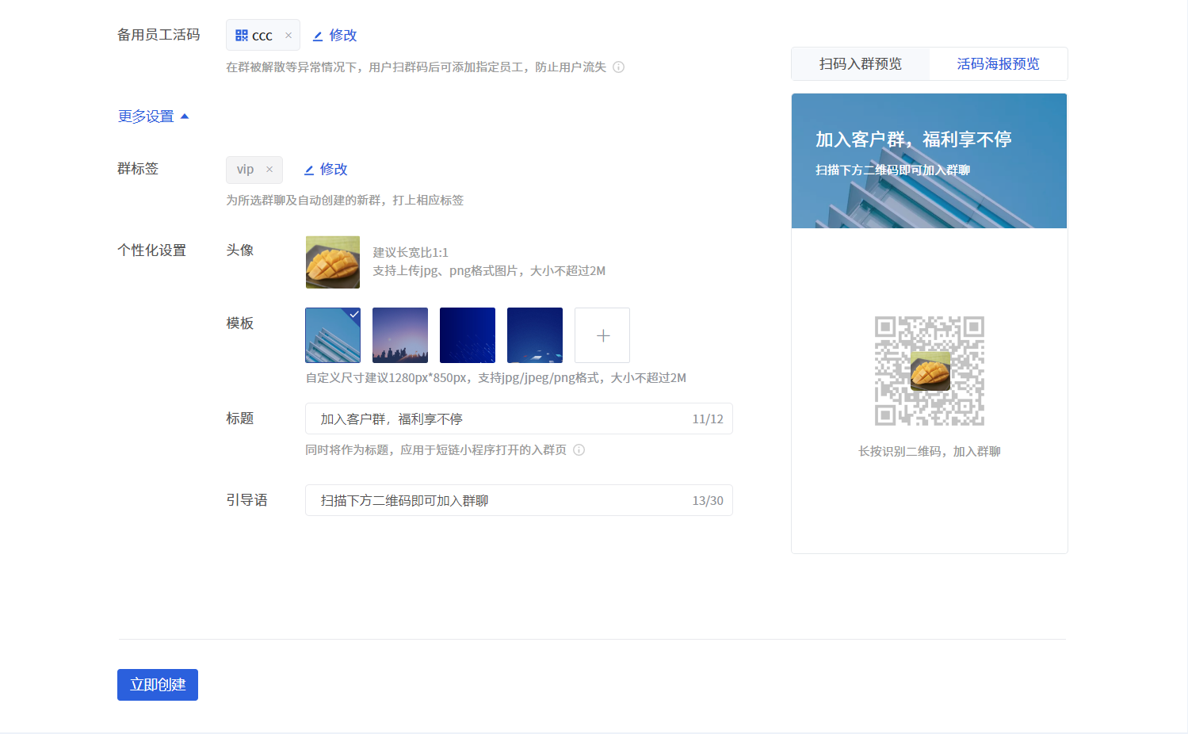Click the 引导语 input field
1188x734 pixels.
coord(519,500)
